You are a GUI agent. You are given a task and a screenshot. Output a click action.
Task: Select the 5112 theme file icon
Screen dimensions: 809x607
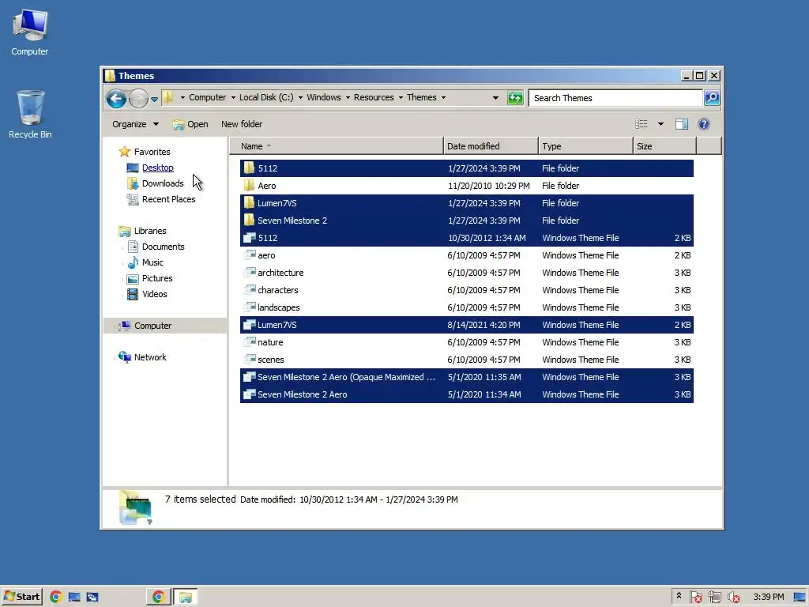pyautogui.click(x=249, y=237)
